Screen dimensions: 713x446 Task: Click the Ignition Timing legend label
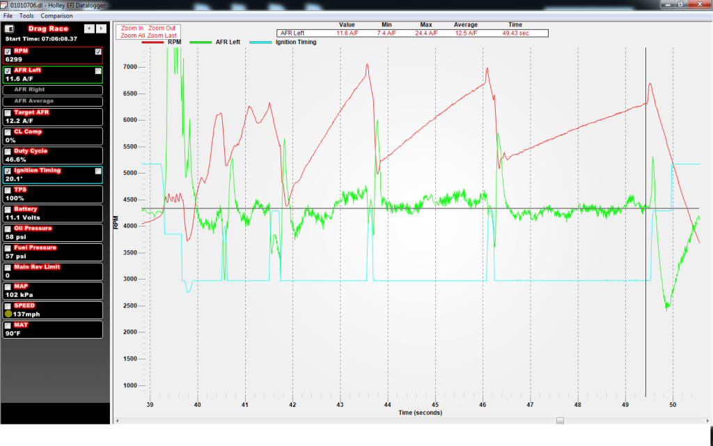pos(296,43)
